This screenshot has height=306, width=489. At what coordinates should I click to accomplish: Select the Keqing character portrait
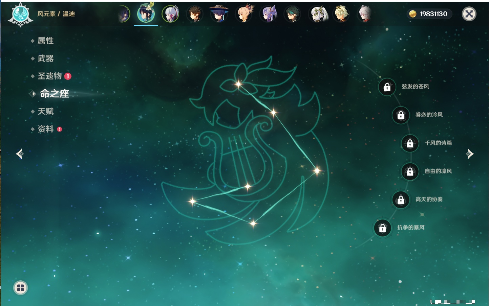tap(269, 14)
